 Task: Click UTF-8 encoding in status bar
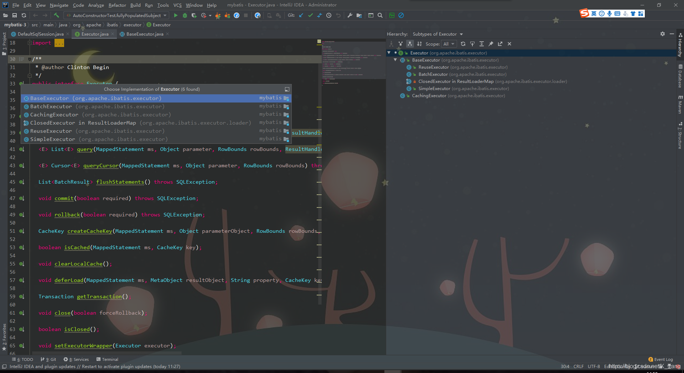click(594, 367)
